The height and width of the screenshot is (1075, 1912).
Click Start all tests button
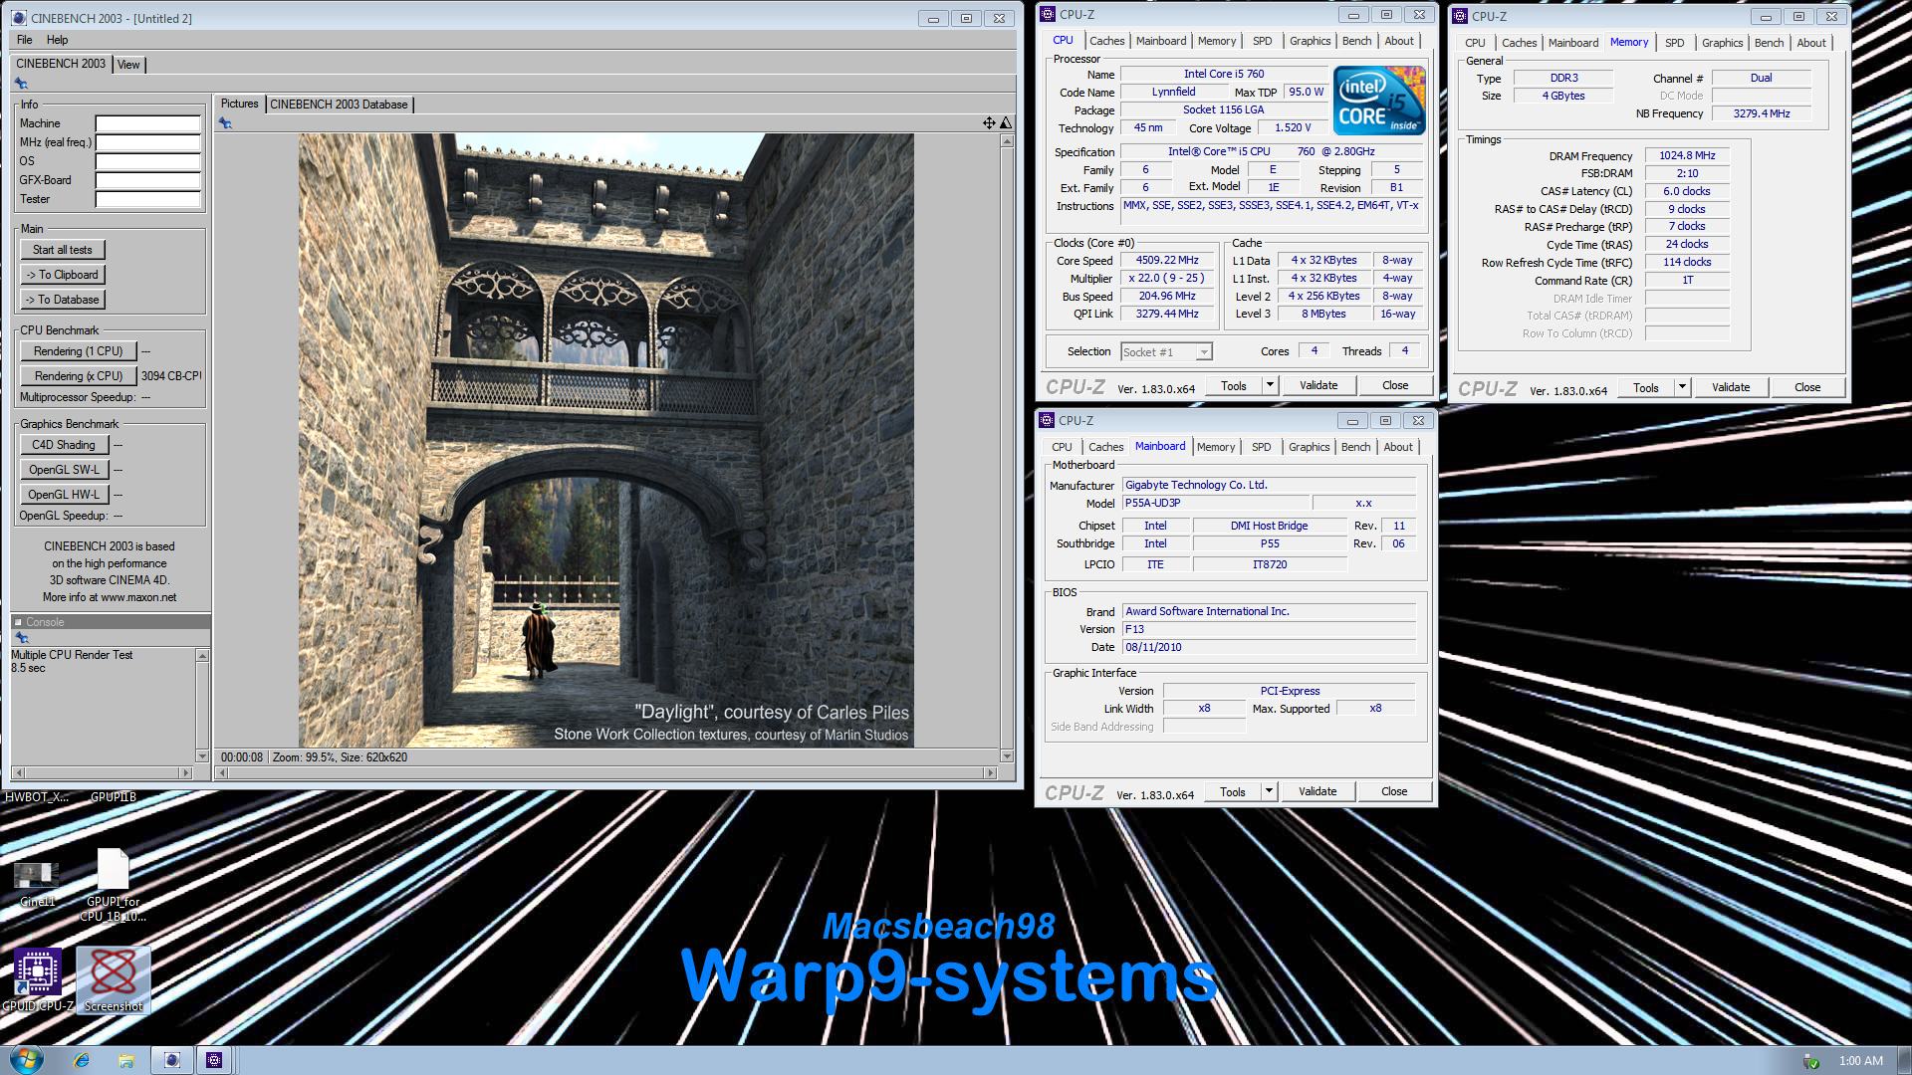(63, 250)
